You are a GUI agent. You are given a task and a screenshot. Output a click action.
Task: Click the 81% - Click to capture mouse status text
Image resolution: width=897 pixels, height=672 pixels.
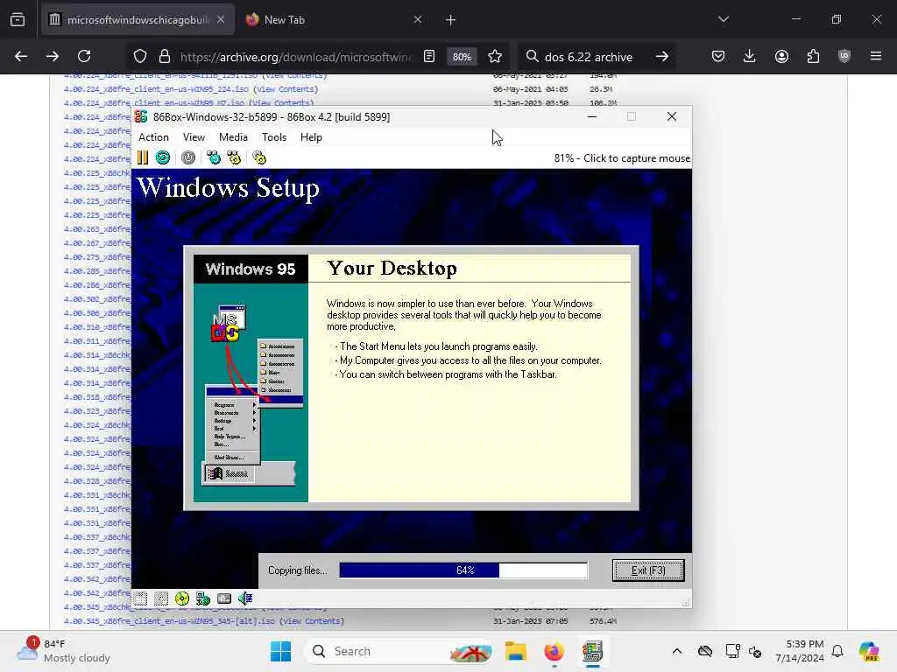[x=622, y=158]
